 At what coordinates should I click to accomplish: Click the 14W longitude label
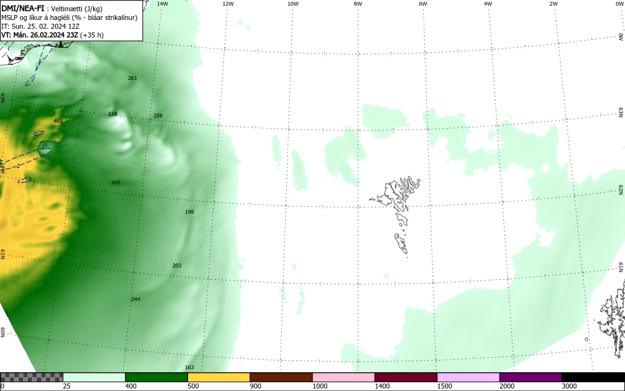162,4
